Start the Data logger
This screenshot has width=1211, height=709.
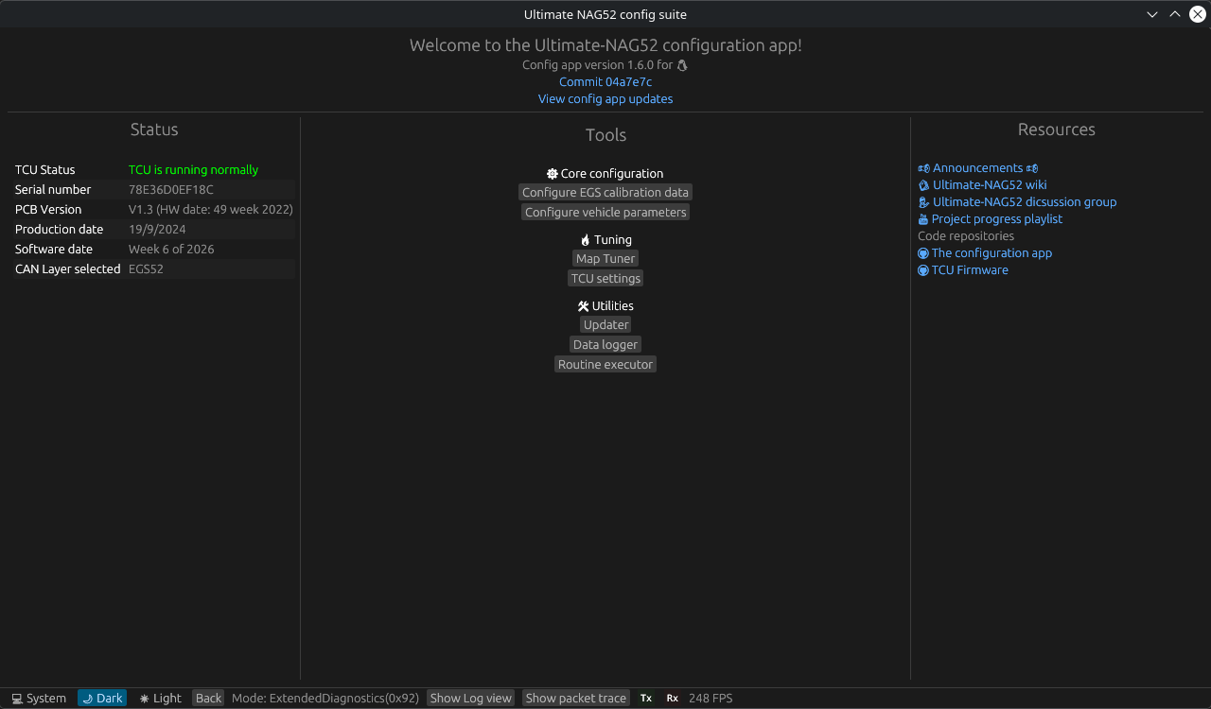[605, 345]
